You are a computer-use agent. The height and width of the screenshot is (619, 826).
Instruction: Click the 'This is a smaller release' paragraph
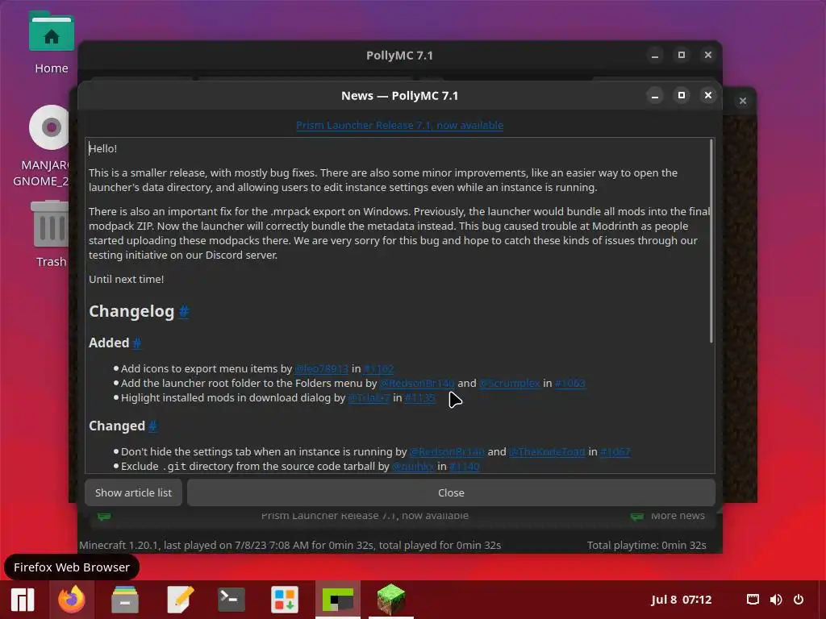tap(383, 180)
